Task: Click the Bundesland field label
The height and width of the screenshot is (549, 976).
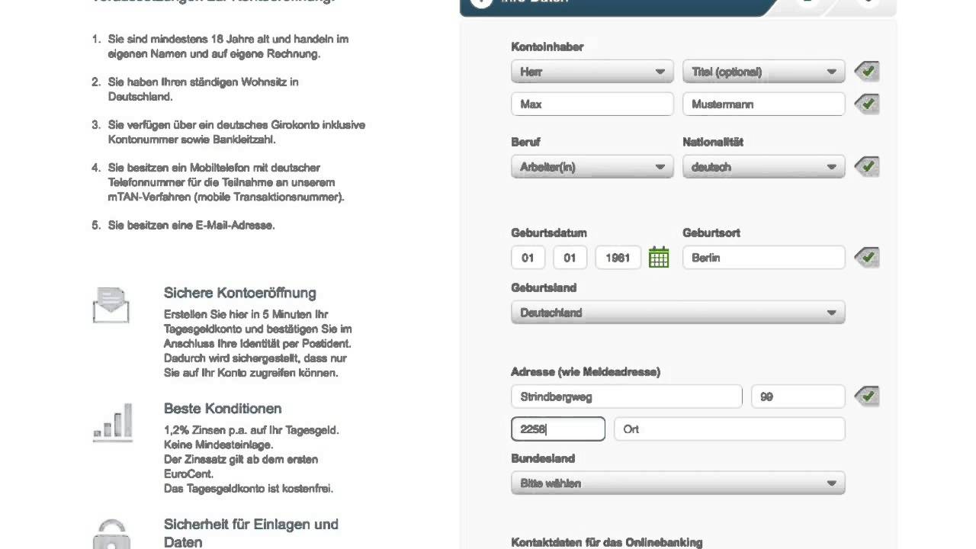Action: (x=543, y=458)
